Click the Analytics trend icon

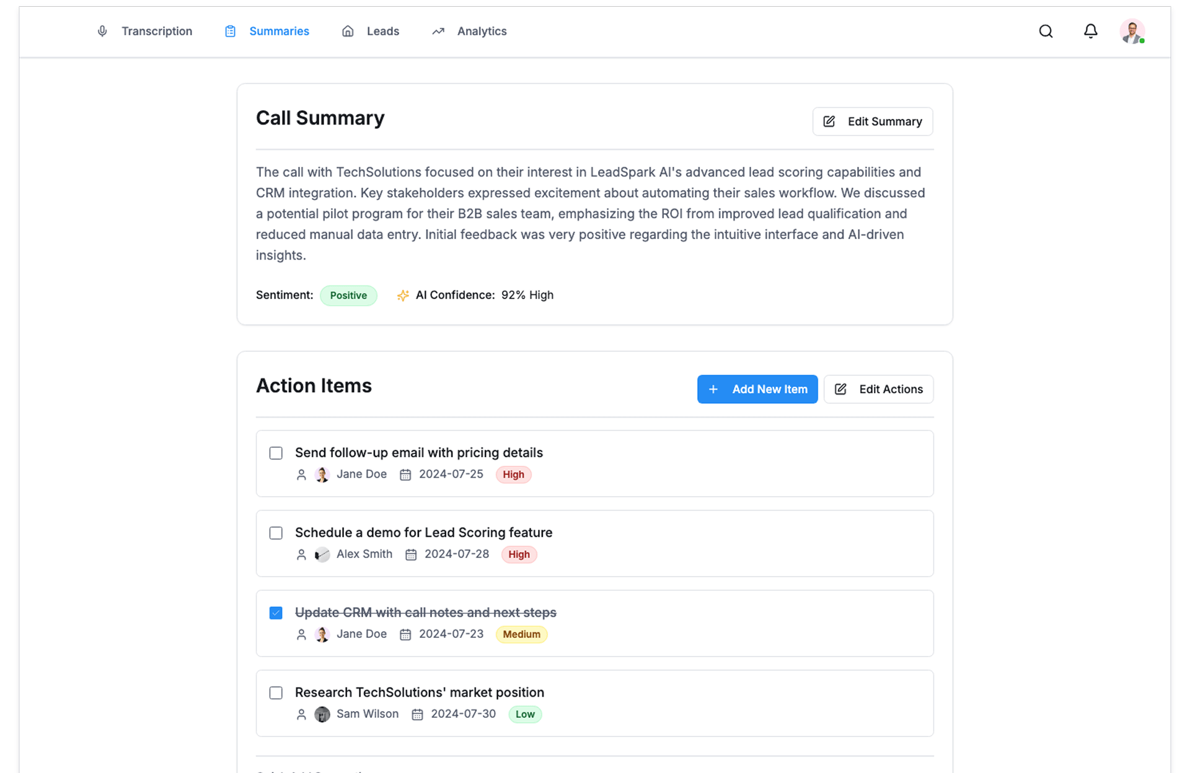[x=438, y=32]
